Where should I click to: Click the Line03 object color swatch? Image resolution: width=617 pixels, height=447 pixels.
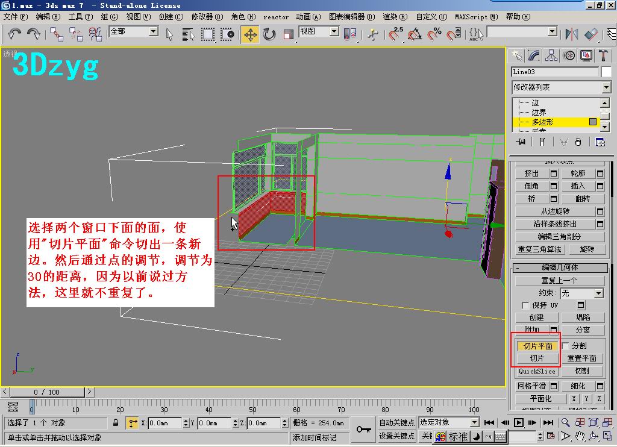point(606,72)
